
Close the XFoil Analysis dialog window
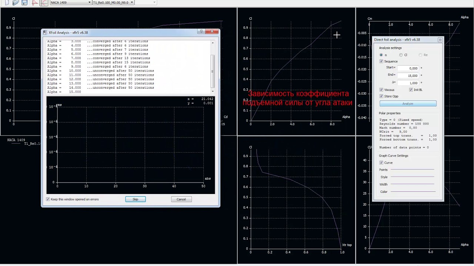212,31
